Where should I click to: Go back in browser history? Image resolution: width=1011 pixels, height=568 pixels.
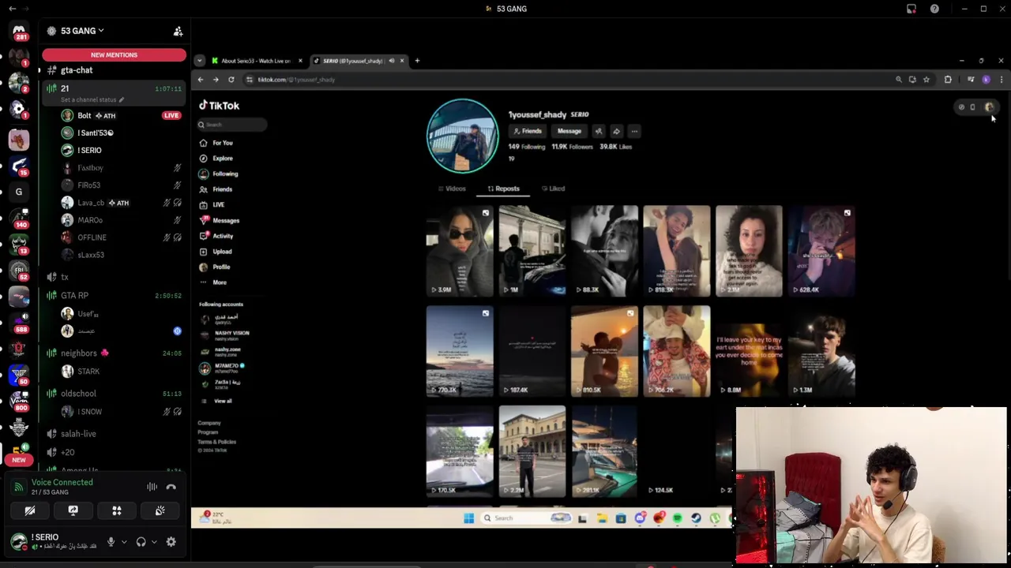[201, 80]
